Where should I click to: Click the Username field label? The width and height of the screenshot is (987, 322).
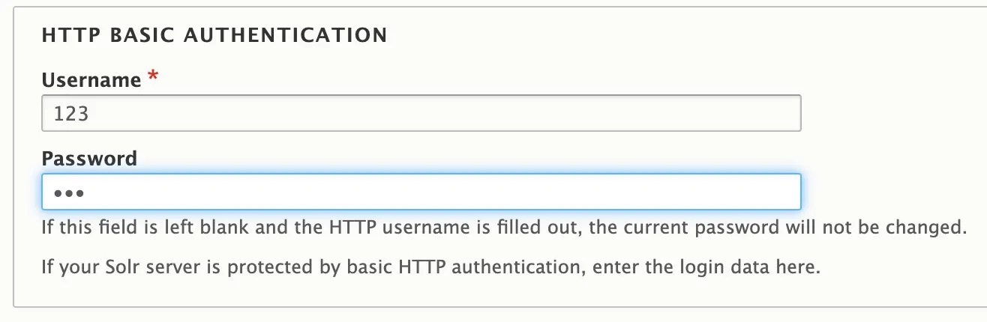(x=91, y=79)
